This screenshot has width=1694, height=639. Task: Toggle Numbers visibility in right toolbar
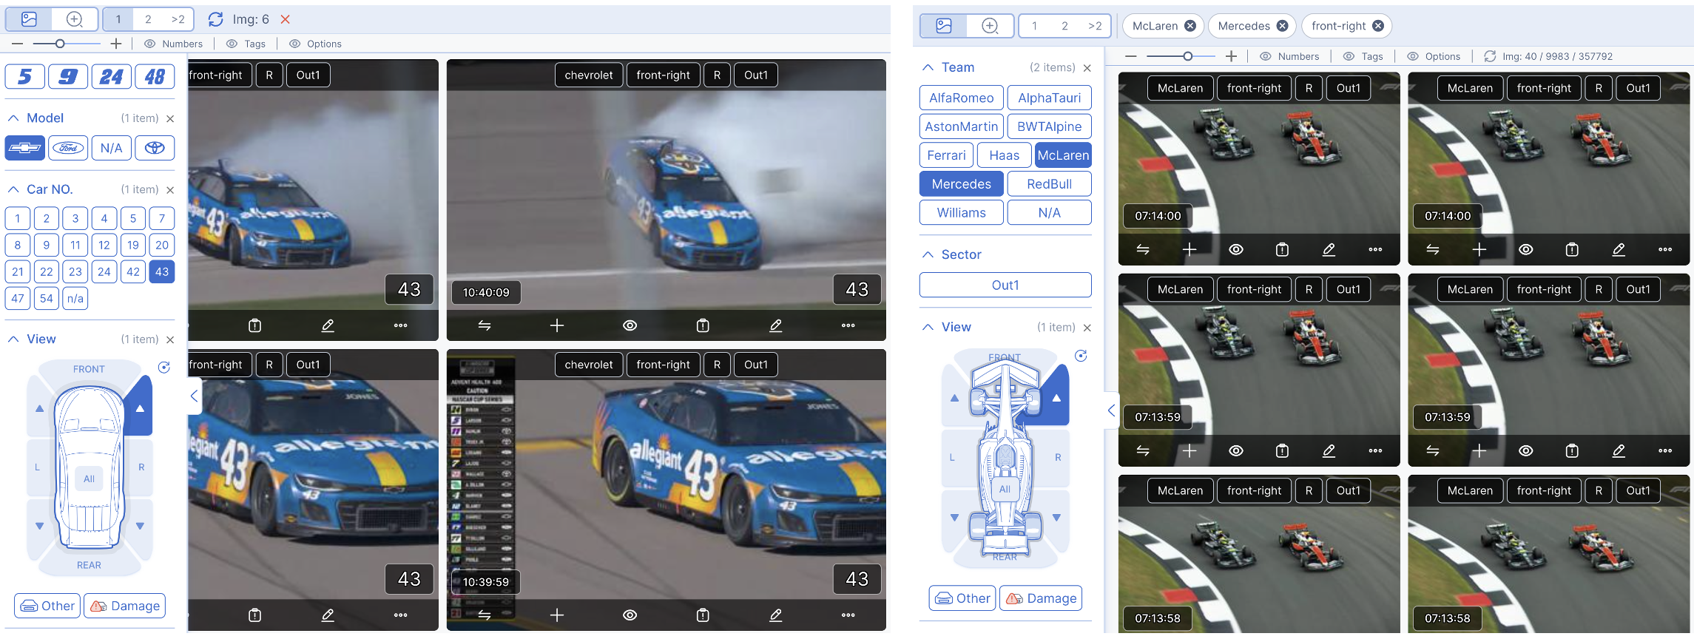click(1289, 56)
